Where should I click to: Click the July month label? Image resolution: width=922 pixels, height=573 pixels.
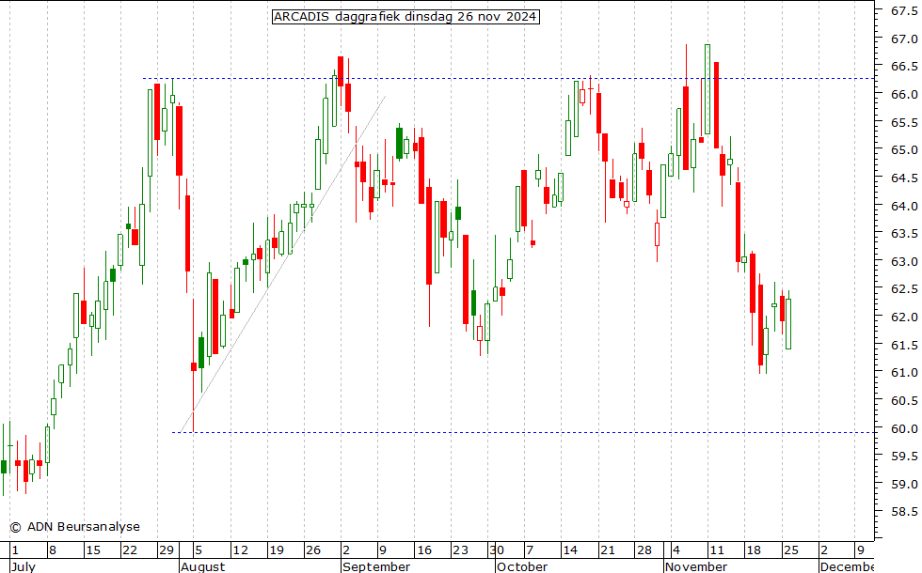pyautogui.click(x=24, y=566)
